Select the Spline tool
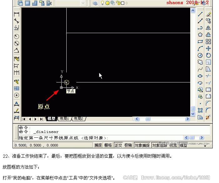The image size is (219, 183). 200,69
